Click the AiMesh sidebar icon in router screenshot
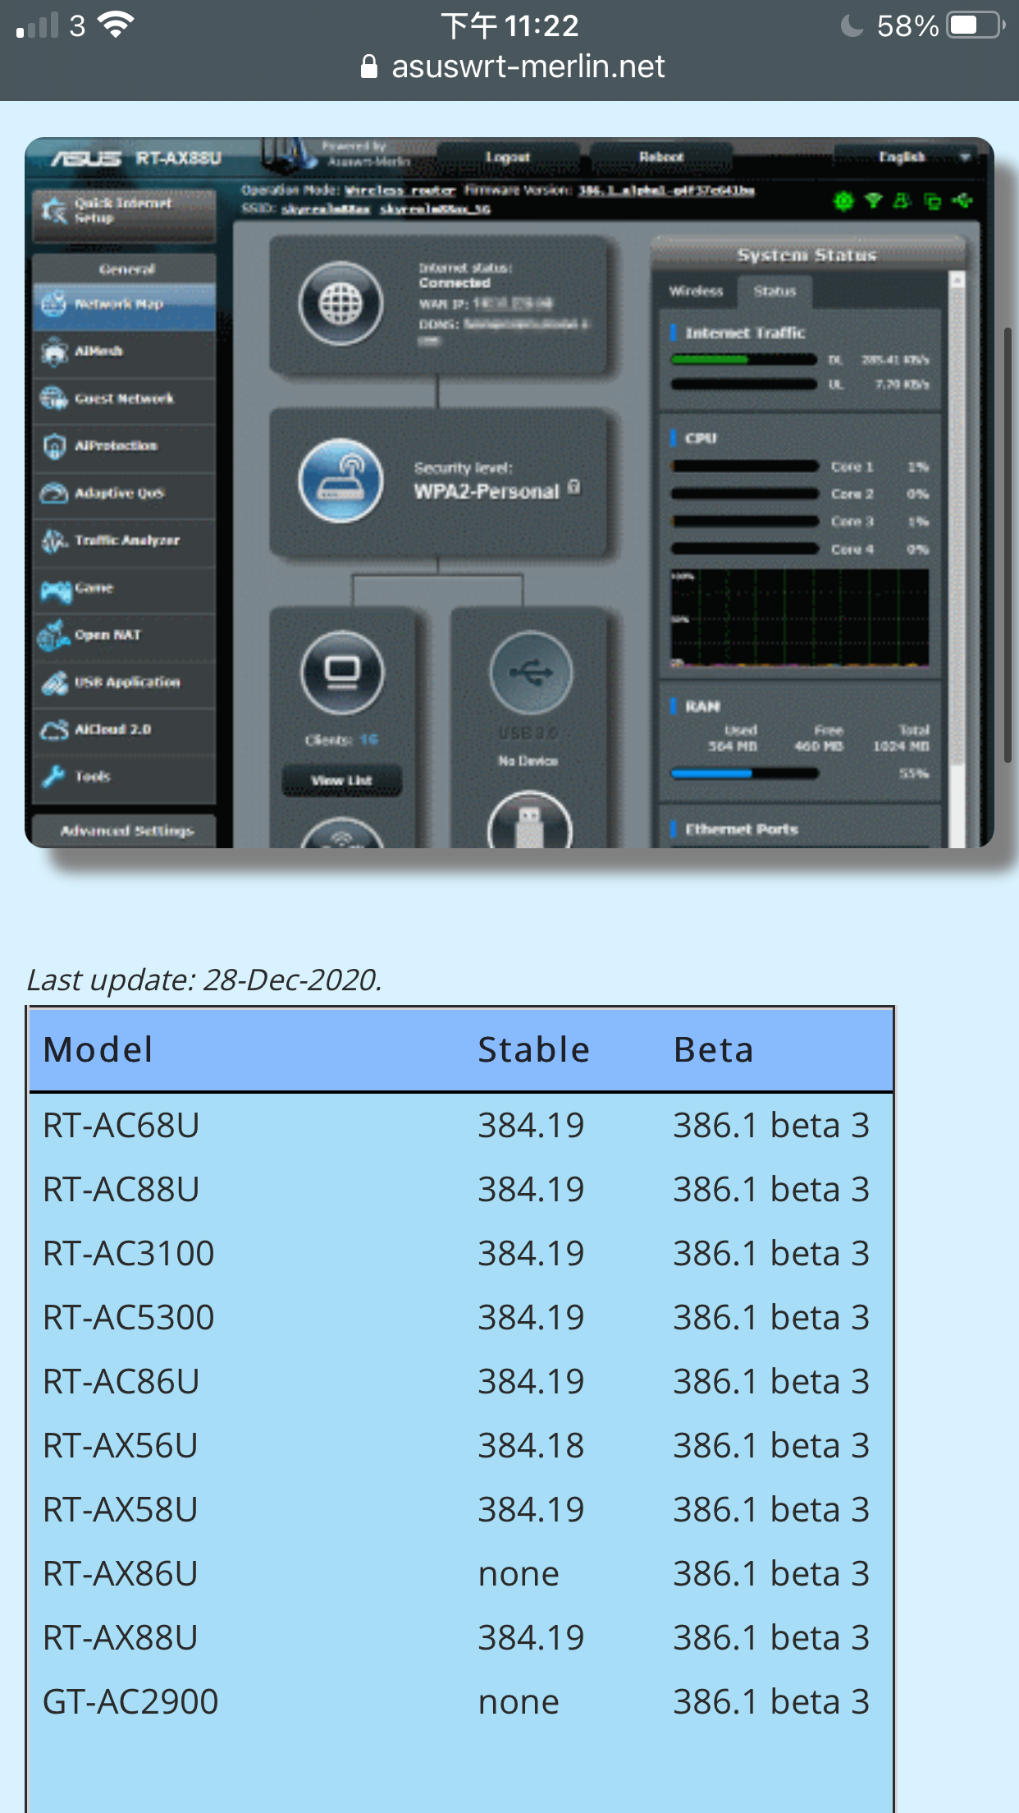1019x1813 pixels. point(54,351)
